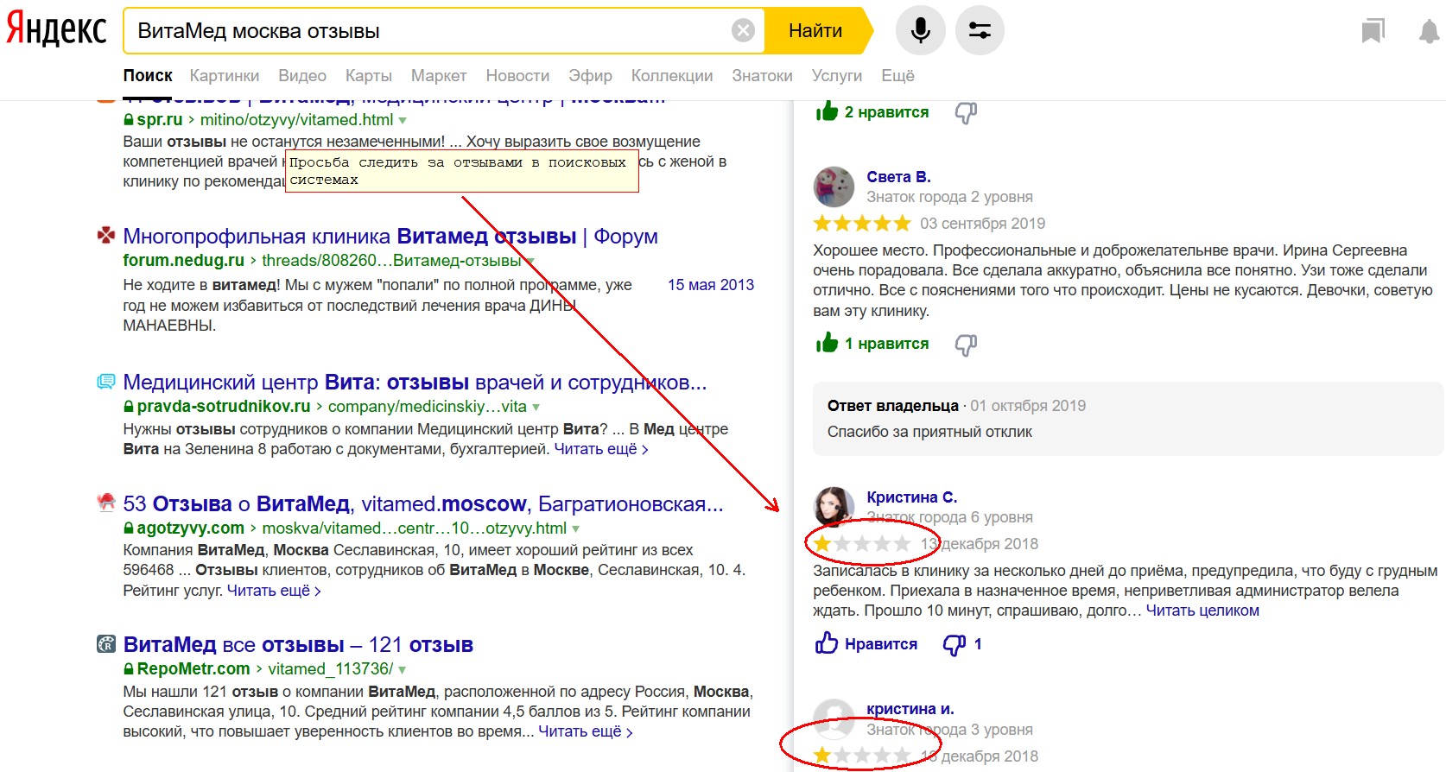
Task: Open кристина и. reviewer profile name
Action: [910, 709]
